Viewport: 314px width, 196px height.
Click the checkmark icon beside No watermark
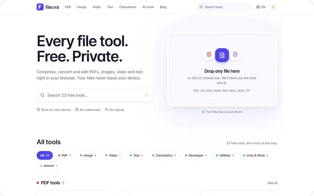coord(77,109)
